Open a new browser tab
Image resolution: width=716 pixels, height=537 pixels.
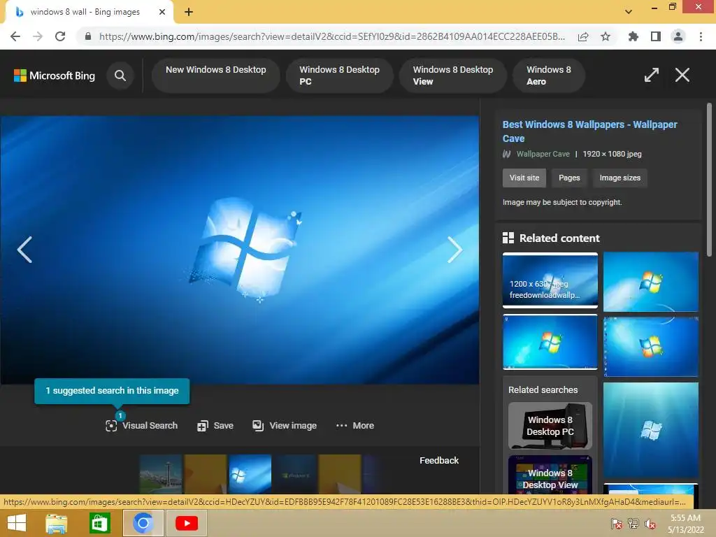[189, 12]
